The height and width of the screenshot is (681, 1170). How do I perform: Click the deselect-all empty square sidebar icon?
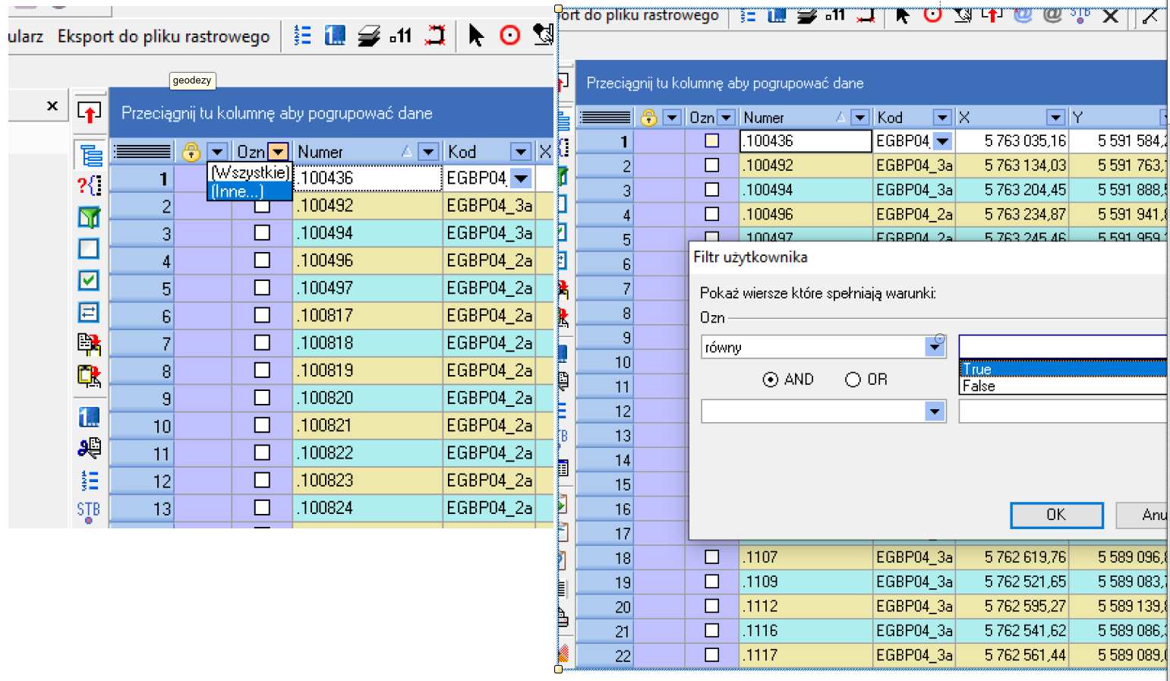tap(89, 248)
